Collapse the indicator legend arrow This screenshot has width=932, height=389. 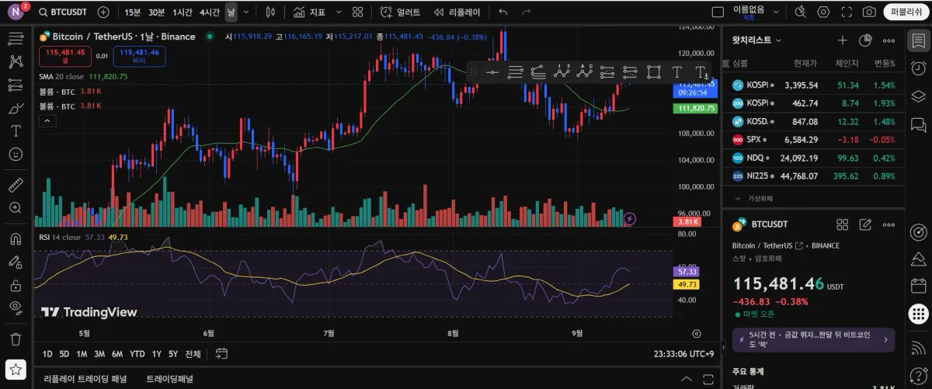tap(47, 120)
